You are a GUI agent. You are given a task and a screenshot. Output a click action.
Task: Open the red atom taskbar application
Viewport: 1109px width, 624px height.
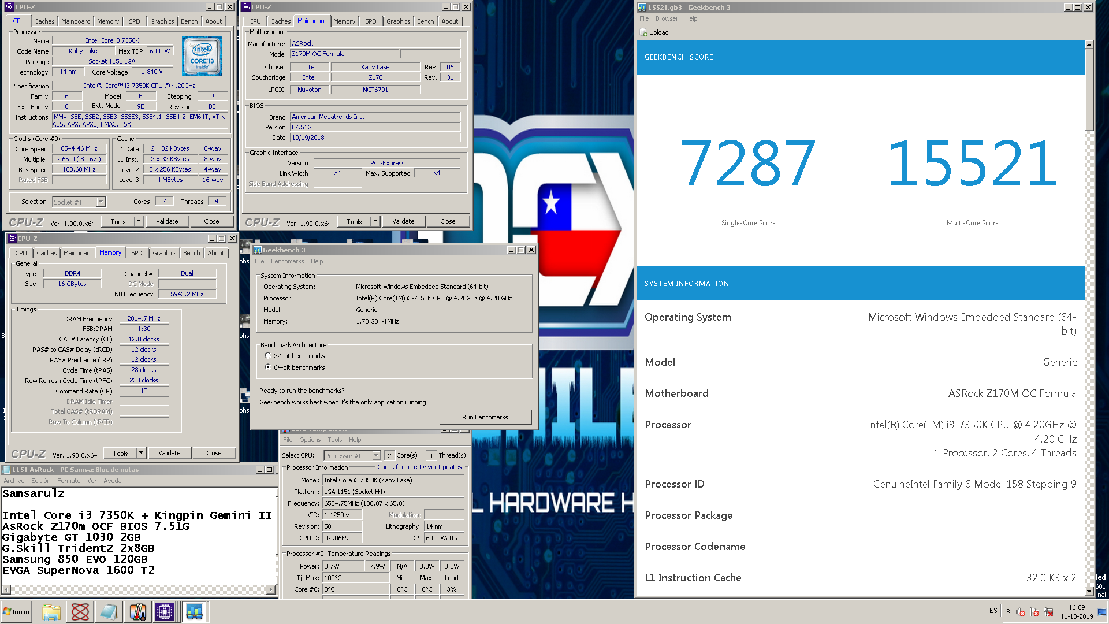tap(80, 612)
